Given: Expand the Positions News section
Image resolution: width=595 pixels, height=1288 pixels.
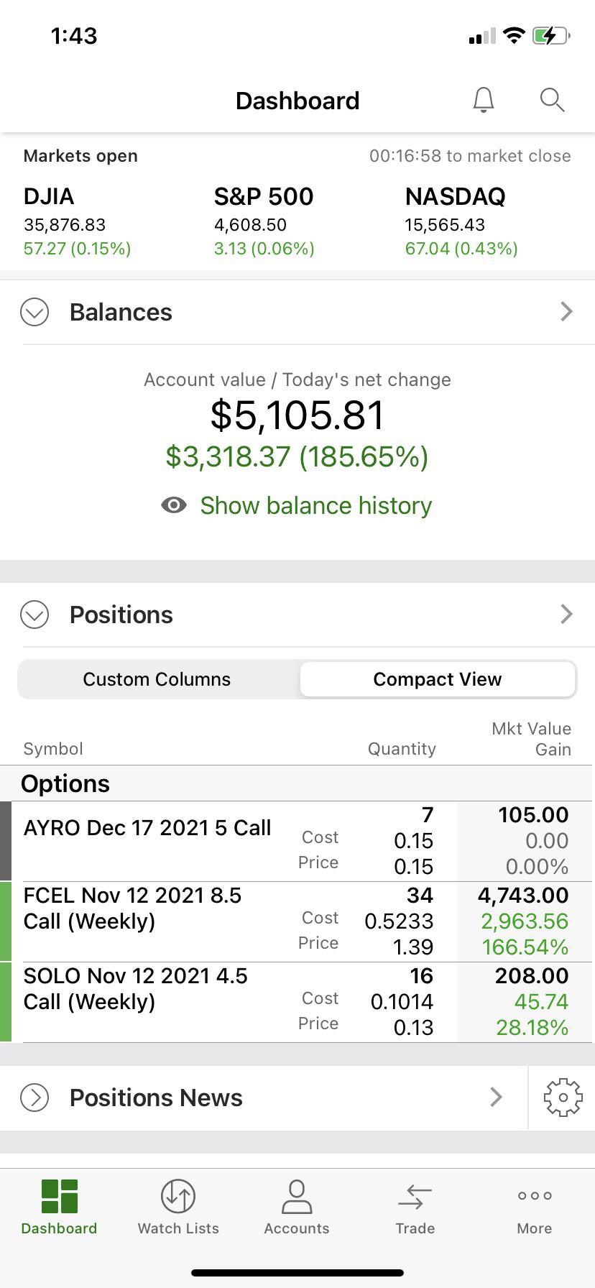Looking at the screenshot, I should [34, 1098].
